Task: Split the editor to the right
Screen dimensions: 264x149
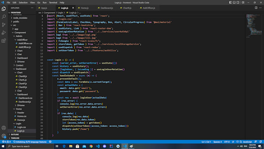Action: click(x=256, y=8)
